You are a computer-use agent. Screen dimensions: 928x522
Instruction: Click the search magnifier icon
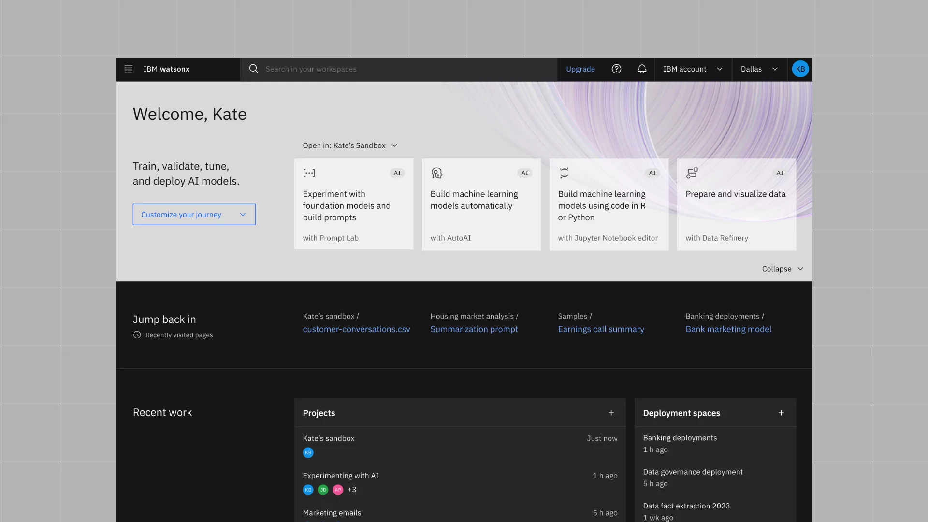tap(254, 70)
